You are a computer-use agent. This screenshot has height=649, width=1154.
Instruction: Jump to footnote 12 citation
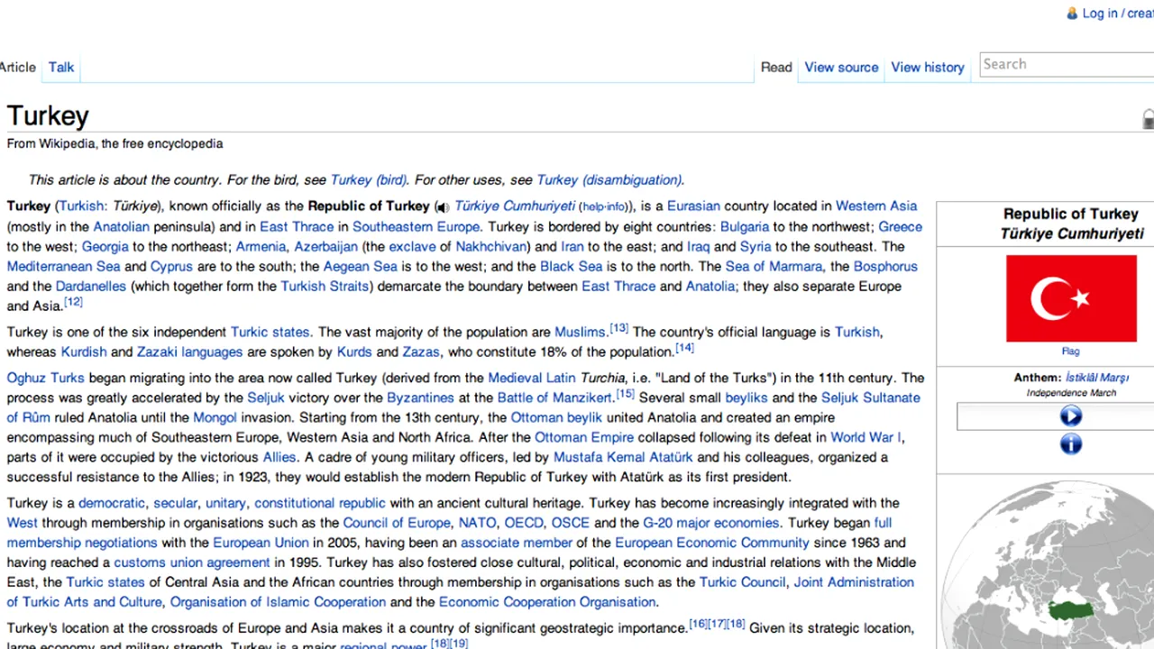click(72, 302)
